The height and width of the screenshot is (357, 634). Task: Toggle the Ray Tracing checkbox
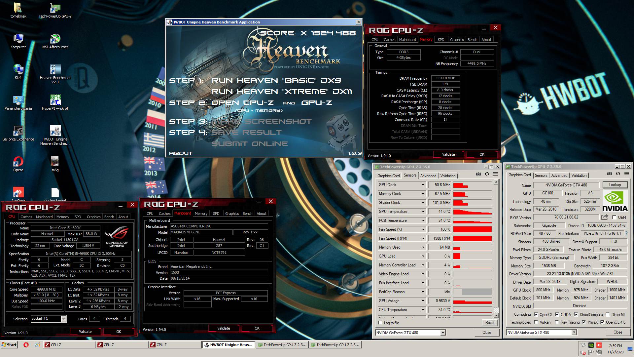[x=557, y=322]
